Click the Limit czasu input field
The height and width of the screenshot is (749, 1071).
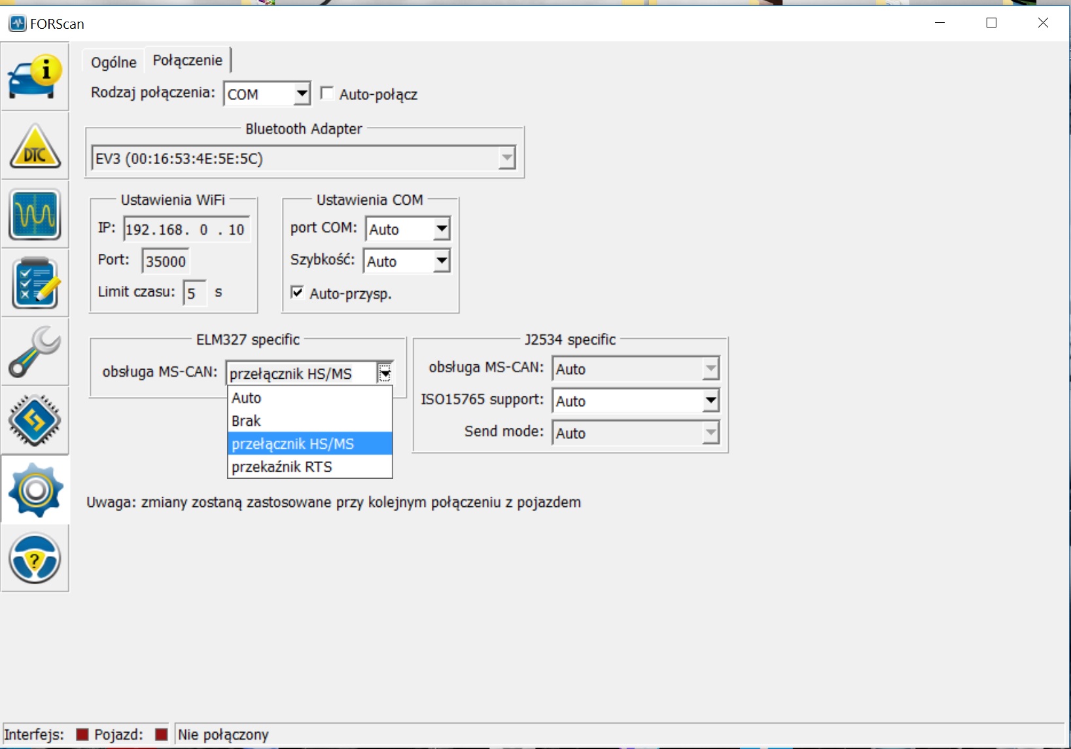[194, 293]
